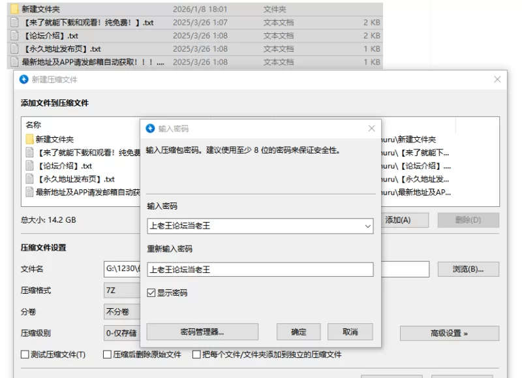Screen dimensions: 522x378
Task: Click the 【论坛介绍】.txt icon in archive file list
Action: click(30, 166)
